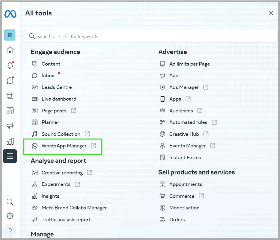Viewport: 280px width, 240px height.
Task: Open Planner calendar icon in sidebar
Action: click(x=10, y=110)
